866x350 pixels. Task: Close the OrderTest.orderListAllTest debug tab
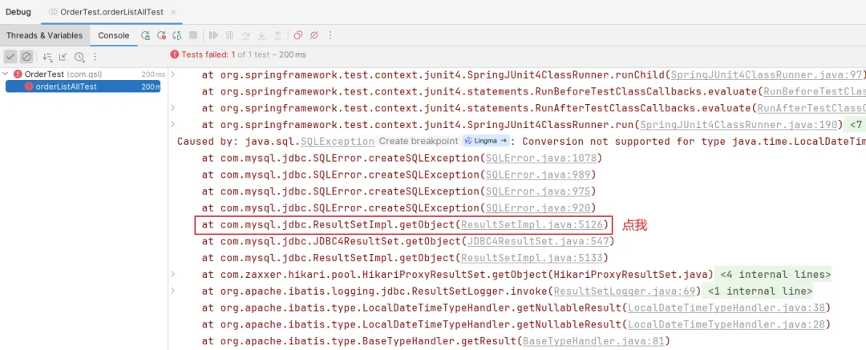click(173, 12)
